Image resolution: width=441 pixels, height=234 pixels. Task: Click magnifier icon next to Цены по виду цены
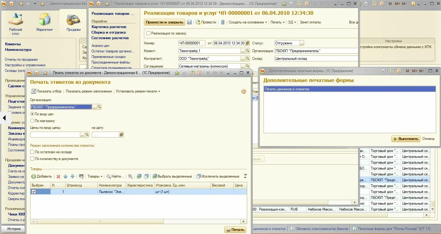(x=87, y=135)
